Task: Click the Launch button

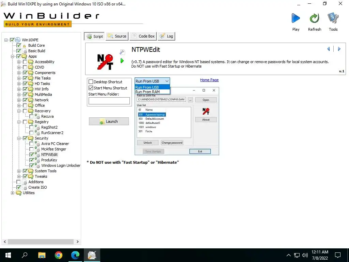Action: pos(109,121)
